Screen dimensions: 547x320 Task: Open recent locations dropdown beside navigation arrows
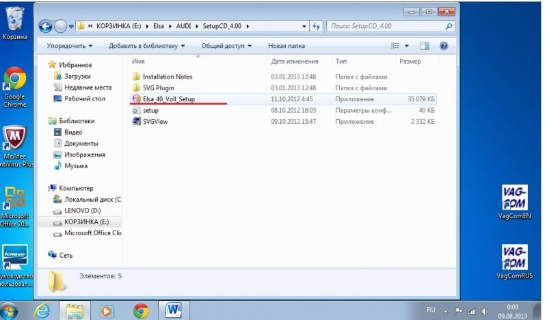[71, 27]
